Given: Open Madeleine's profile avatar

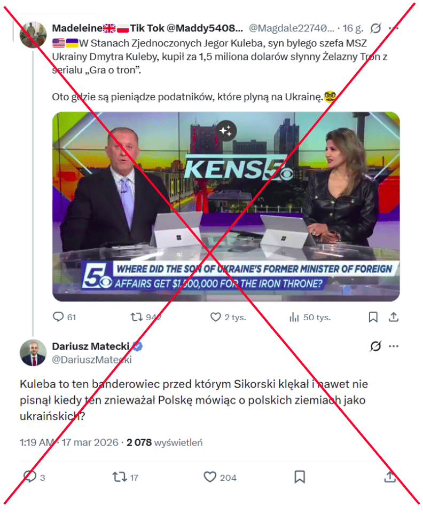Looking at the screenshot, I should click(x=33, y=35).
